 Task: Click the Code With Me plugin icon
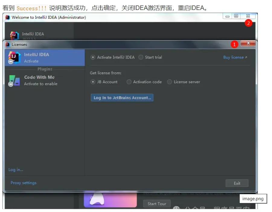click(x=14, y=81)
